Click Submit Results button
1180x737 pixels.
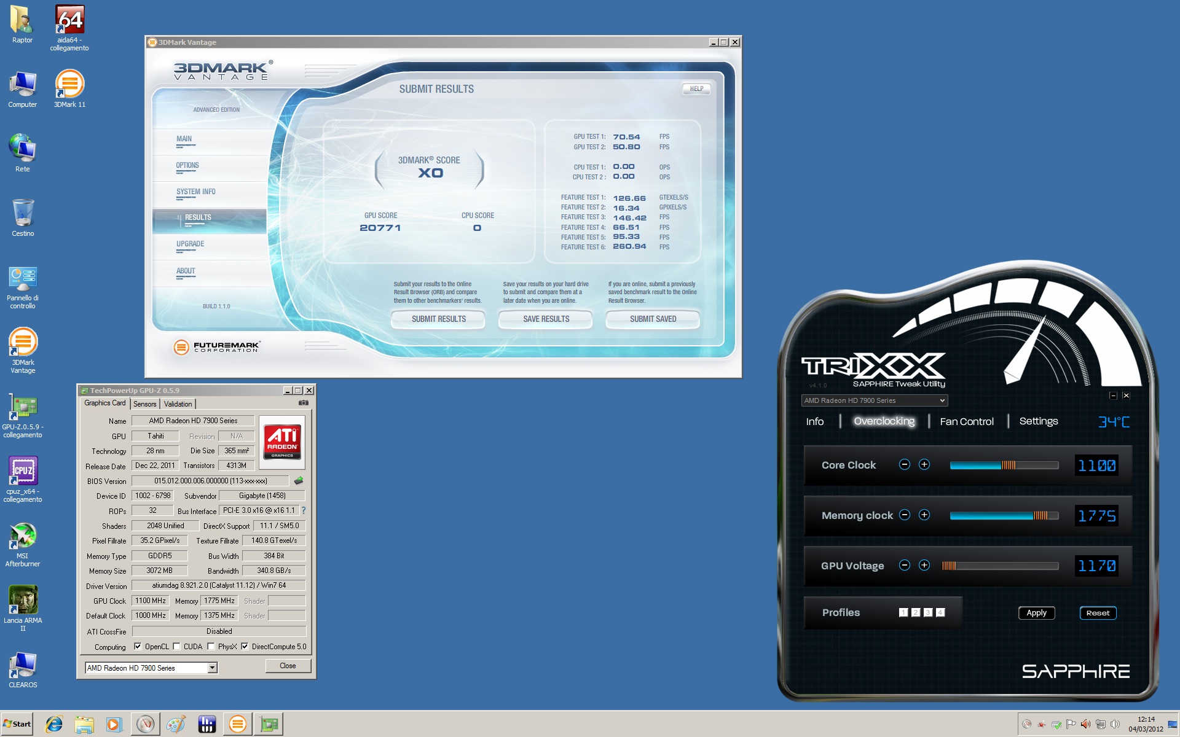[438, 319]
